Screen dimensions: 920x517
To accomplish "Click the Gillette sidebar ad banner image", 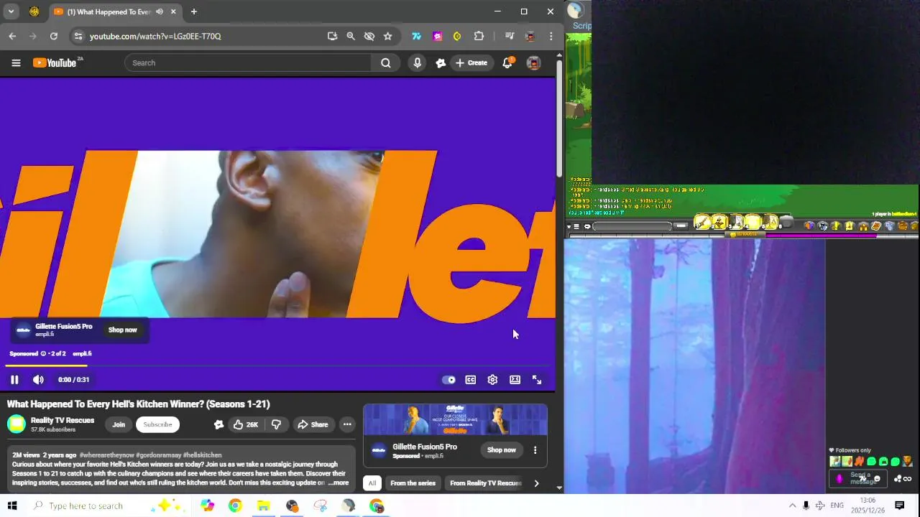I will click(455, 420).
